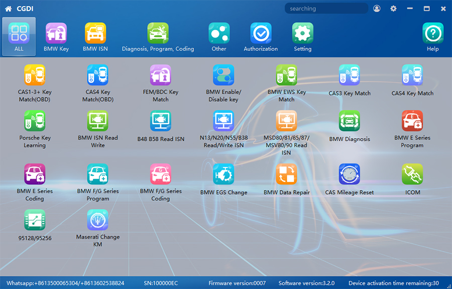
Task: Open 95128/95256 chip tool
Action: tap(35, 220)
